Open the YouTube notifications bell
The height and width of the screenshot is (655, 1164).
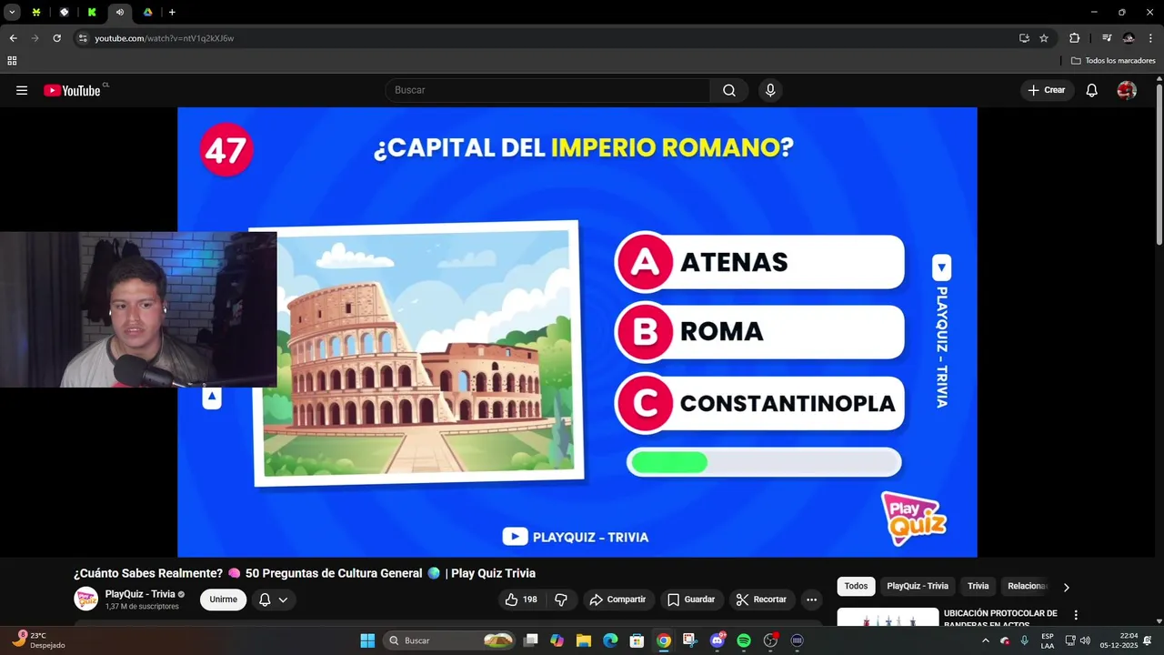[x=1092, y=90]
